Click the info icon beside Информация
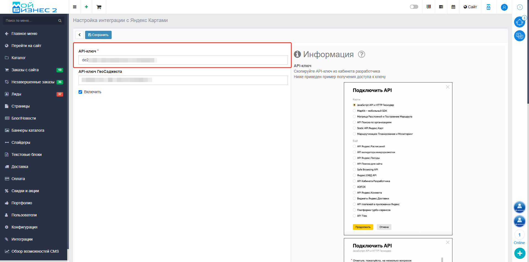The image size is (529, 262). pos(297,54)
